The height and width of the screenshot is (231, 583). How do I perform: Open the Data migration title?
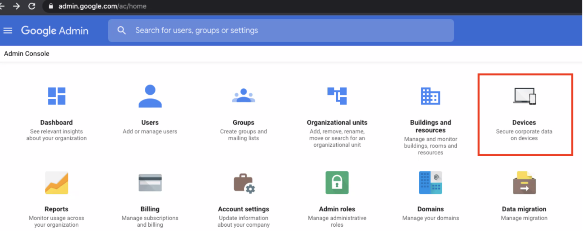tap(524, 209)
